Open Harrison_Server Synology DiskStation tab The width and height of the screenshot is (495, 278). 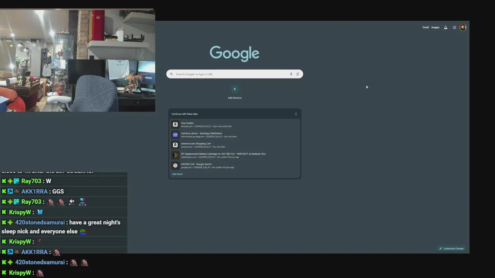[235, 135]
